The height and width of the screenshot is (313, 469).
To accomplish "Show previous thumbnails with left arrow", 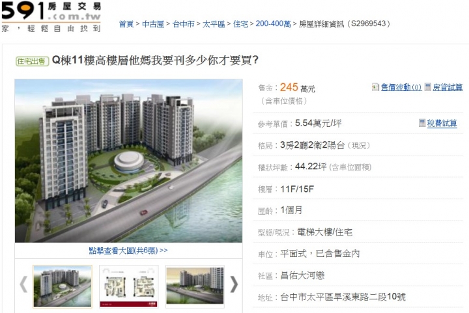I will point(23,284).
